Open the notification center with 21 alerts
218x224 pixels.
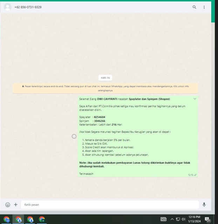tap(208, 219)
